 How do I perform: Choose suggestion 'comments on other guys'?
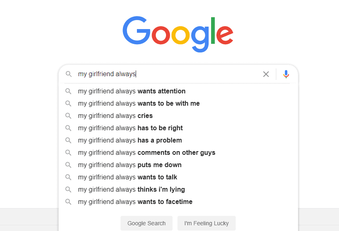pyautogui.click(x=146, y=153)
